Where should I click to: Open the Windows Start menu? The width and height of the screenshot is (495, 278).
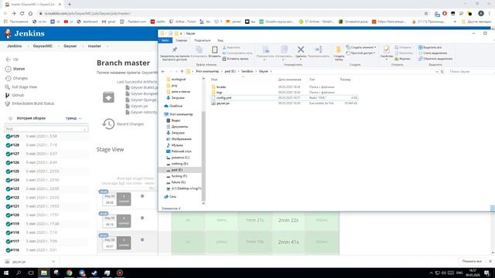coord(6,273)
